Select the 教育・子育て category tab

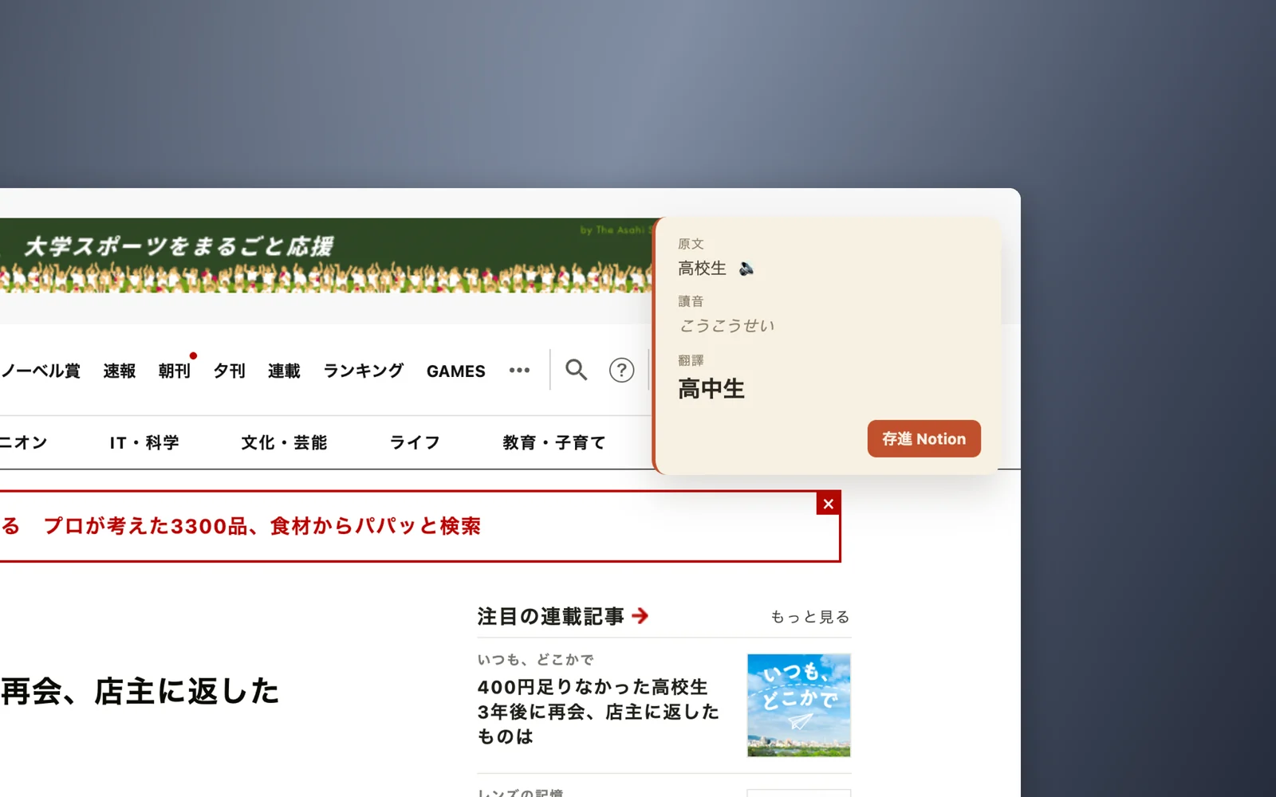554,442
